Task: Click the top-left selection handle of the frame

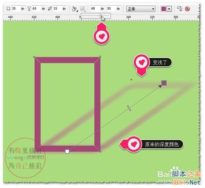Action: (x=34, y=57)
